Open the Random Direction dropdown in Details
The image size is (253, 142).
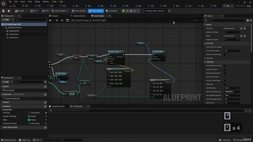(x=232, y=39)
